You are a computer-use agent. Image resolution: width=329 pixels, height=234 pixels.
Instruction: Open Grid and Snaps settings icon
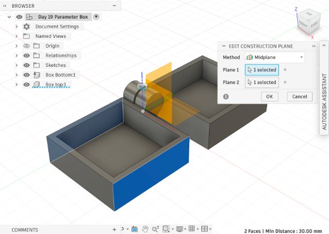[191, 229]
